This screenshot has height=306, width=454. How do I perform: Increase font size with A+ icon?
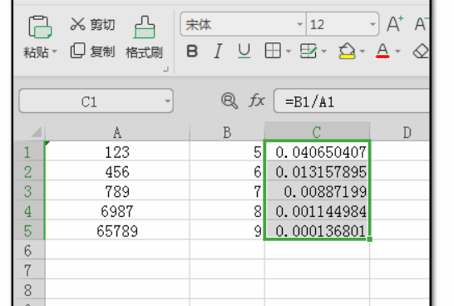pyautogui.click(x=395, y=24)
